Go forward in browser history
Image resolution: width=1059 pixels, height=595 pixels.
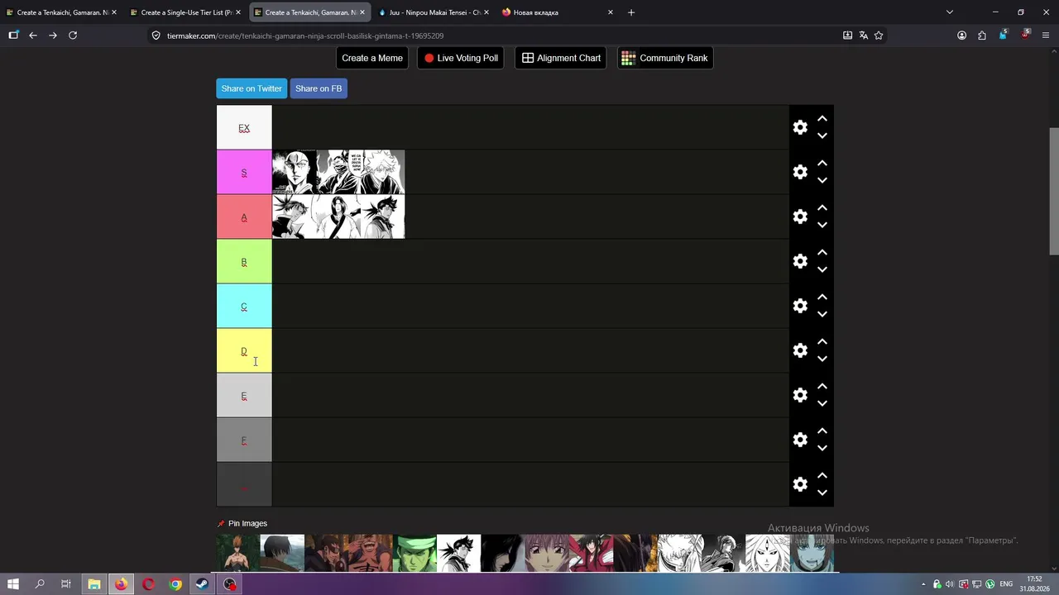pyautogui.click(x=53, y=36)
